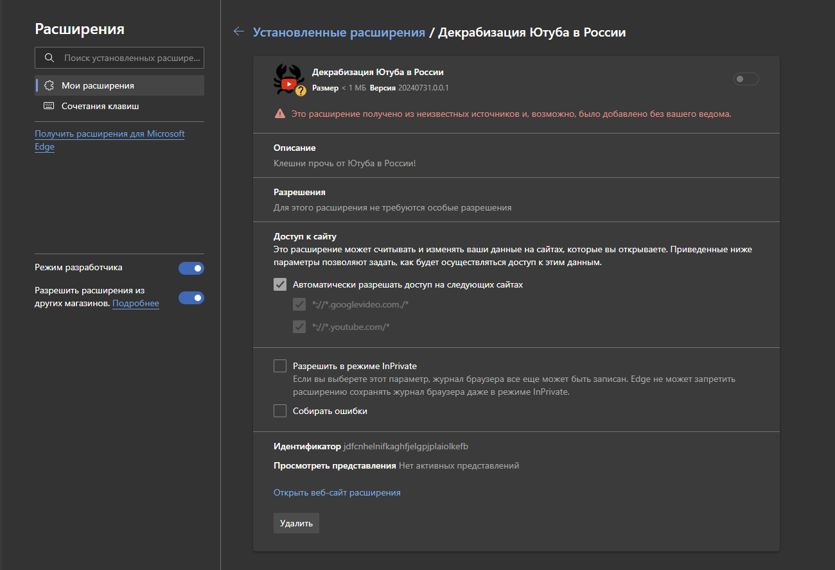Click the Разрешения heading
Viewport: 835px width, 570px height.
pos(299,192)
